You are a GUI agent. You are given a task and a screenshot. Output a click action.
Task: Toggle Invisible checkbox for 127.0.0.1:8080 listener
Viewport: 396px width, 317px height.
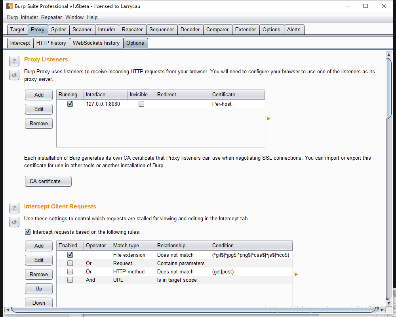[x=141, y=104]
